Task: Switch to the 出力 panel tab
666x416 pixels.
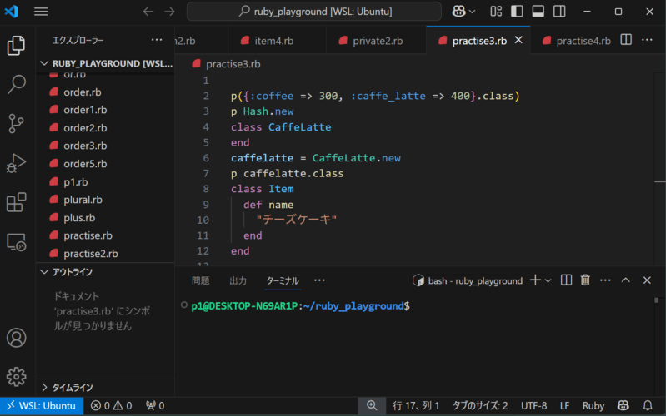Action: [238, 280]
